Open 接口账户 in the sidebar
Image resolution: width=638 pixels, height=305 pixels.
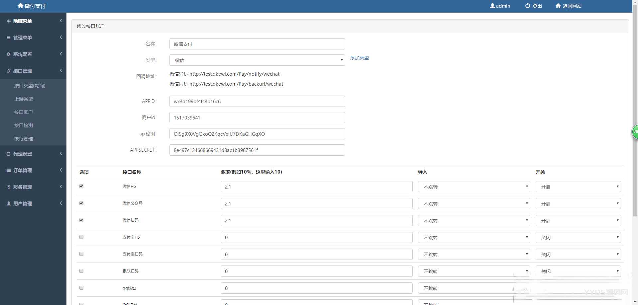coord(24,112)
